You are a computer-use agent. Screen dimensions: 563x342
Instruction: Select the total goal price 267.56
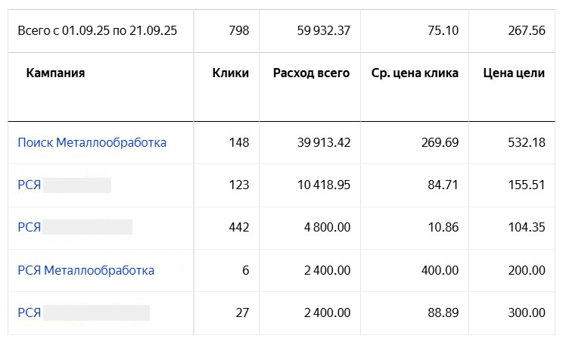524,30
